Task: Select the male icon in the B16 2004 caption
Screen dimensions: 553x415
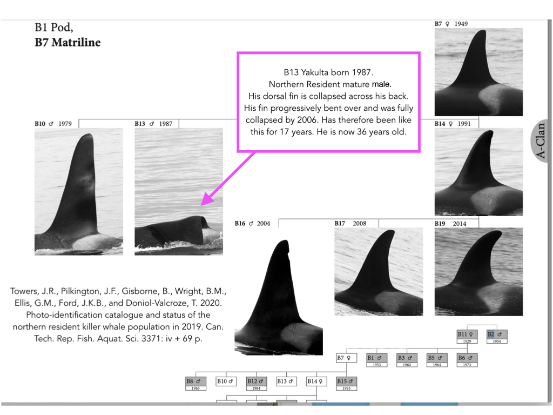Action: click(x=252, y=223)
